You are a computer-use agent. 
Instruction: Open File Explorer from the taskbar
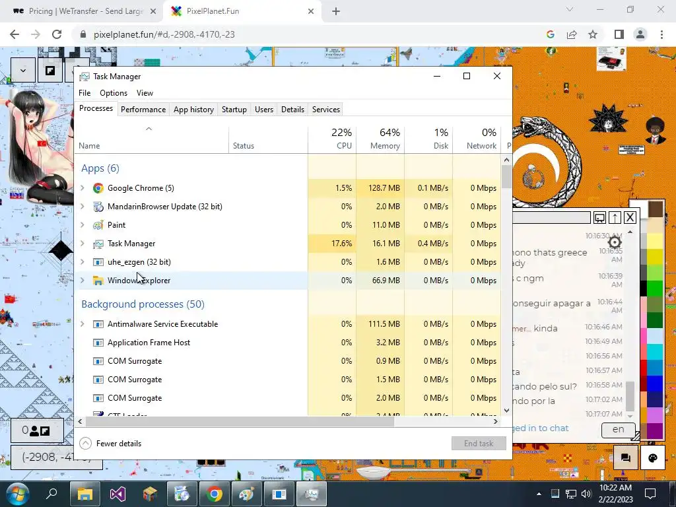[85, 494]
